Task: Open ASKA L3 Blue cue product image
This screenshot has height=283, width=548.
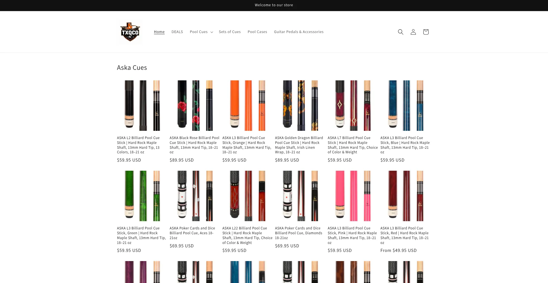Action: [406, 105]
